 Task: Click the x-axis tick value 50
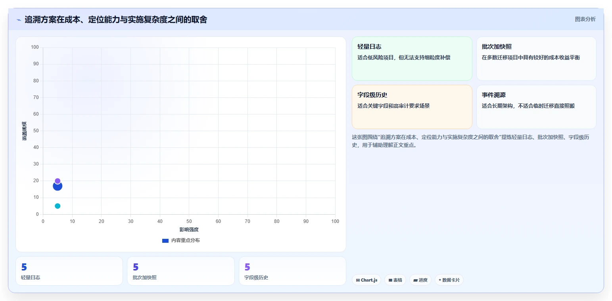[x=189, y=221]
